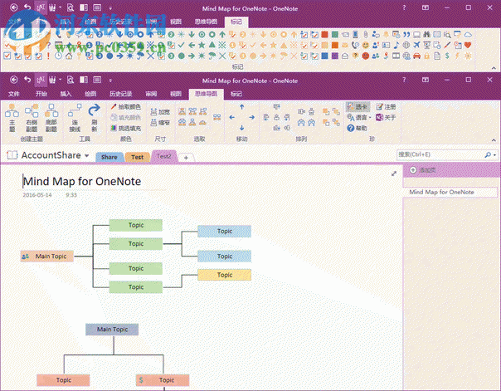Viewport: 501px width, 391px height.
Task: Apply the green umbrella tag
Action: pyautogui.click(x=212, y=56)
